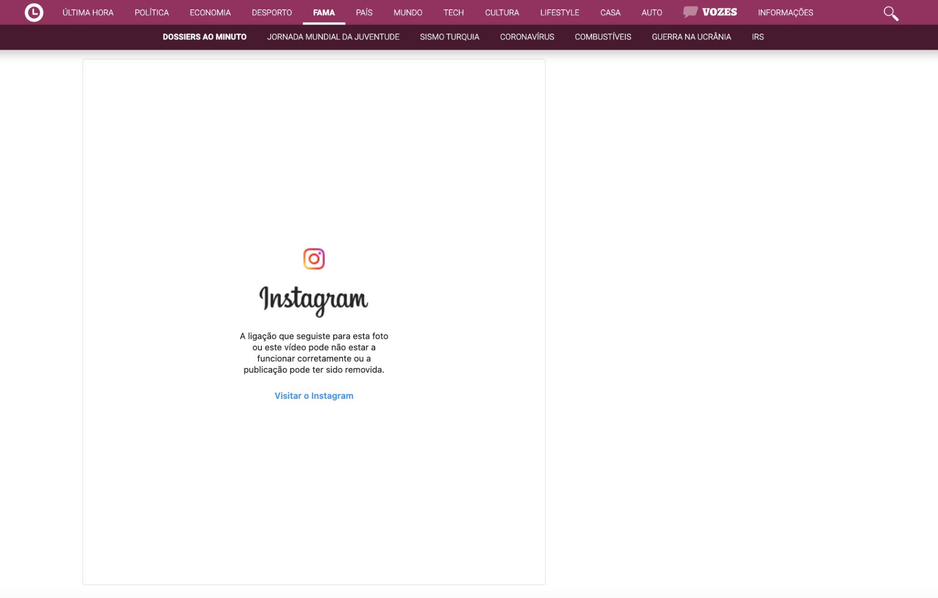Click the TECH menu icon in navbar
938x598 pixels.
tap(453, 12)
